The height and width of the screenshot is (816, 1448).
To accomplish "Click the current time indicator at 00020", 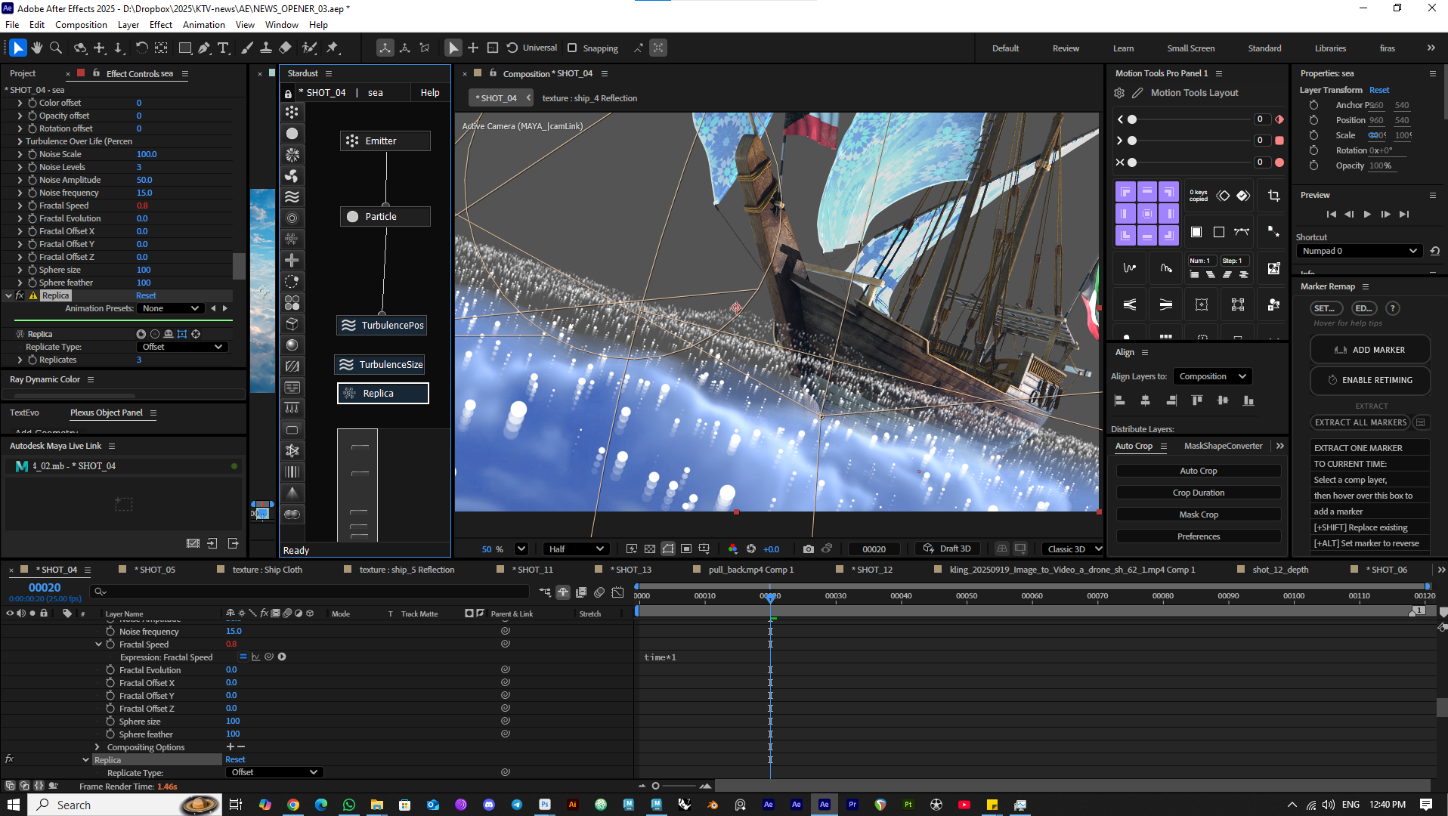I will click(x=770, y=597).
